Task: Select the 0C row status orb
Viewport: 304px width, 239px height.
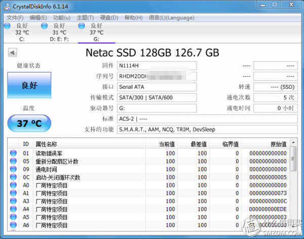Action: 13,177
